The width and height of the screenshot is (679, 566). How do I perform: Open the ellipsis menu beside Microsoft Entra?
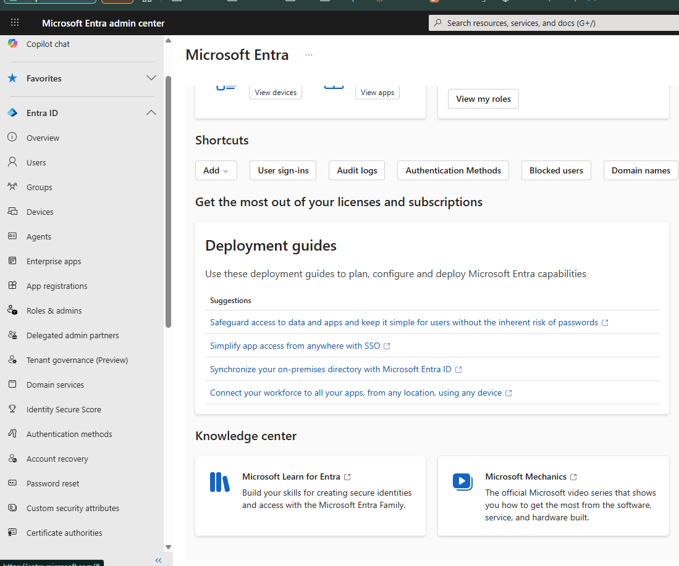point(309,55)
